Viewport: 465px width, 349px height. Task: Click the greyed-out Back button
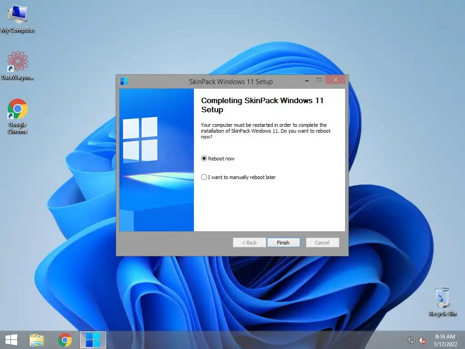(x=249, y=243)
